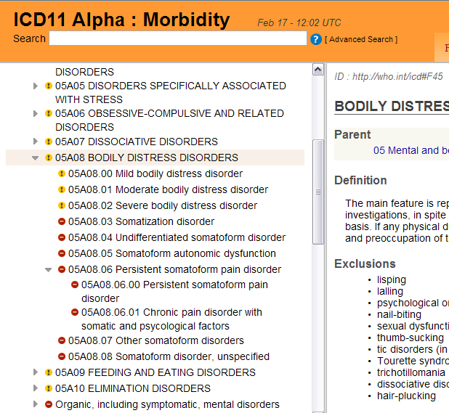Click yellow icon beside 05A08.02 Severe bodily distress disorder
The image size is (449, 413).
62,205
